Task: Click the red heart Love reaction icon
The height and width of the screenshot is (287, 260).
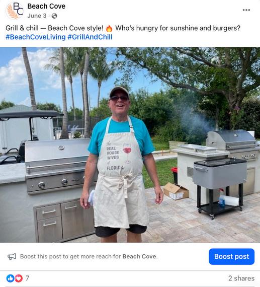Action: click(x=19, y=278)
